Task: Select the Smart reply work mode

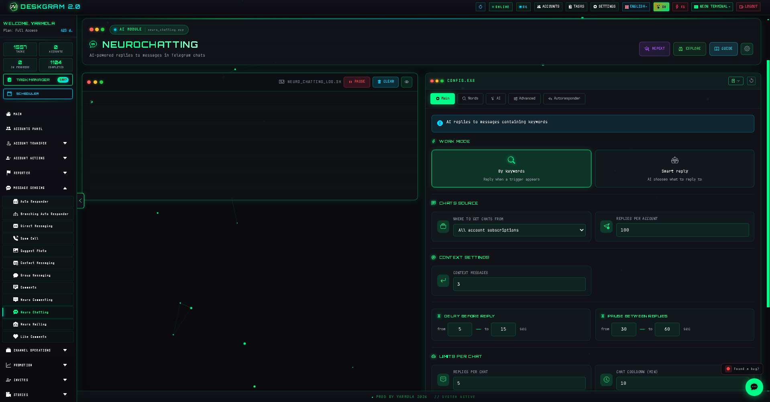Action: coord(674,169)
